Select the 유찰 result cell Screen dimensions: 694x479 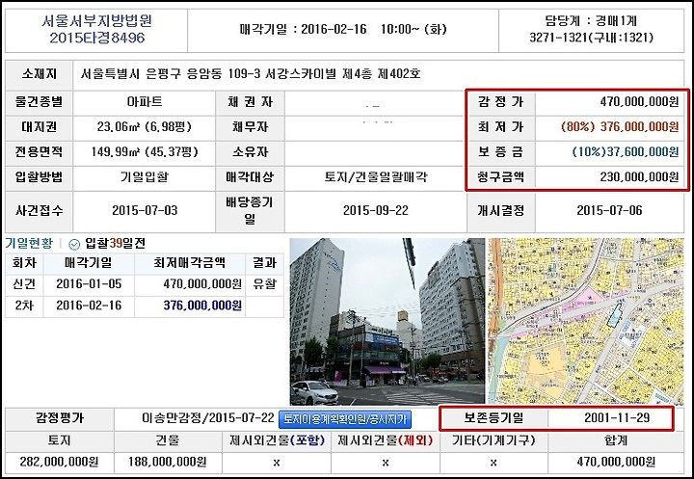(x=264, y=284)
